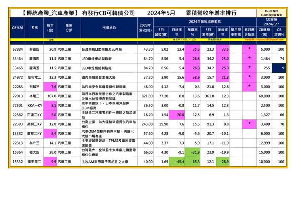The width and height of the screenshot is (293, 207).
Task: Select the name cell 聯嘉四
Action: click(x=34, y=49)
